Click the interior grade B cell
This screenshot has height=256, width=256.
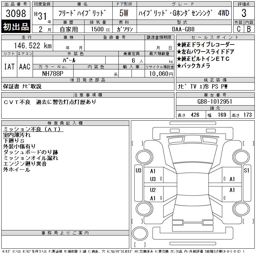[x=249, y=28]
